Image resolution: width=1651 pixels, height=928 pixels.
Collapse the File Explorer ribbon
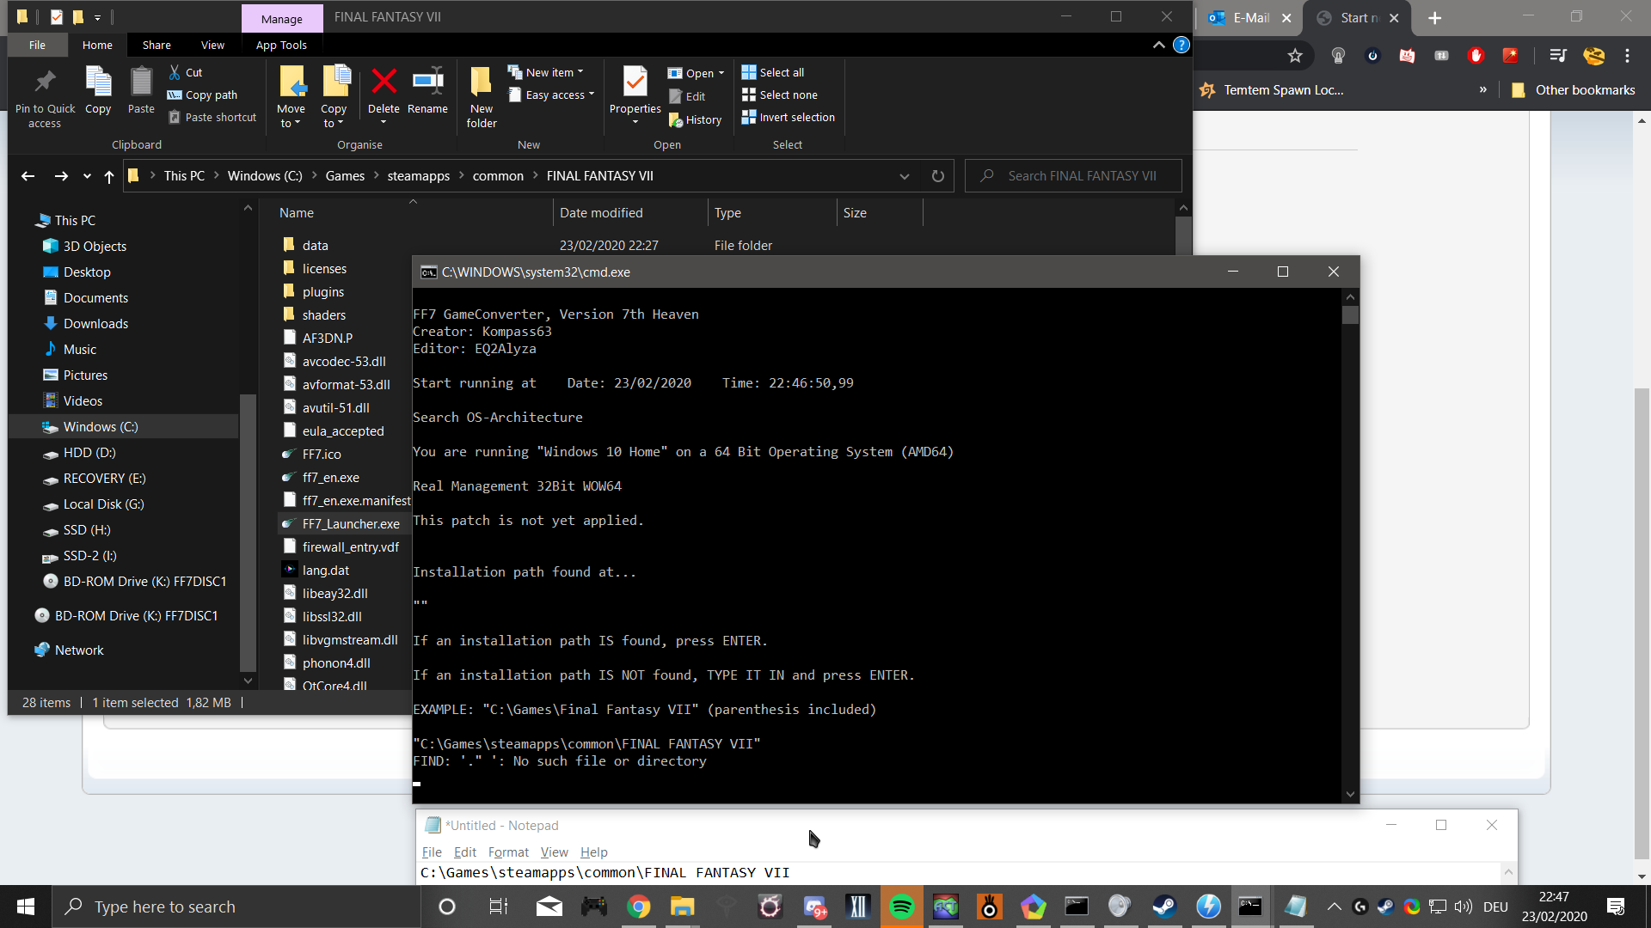tap(1159, 45)
